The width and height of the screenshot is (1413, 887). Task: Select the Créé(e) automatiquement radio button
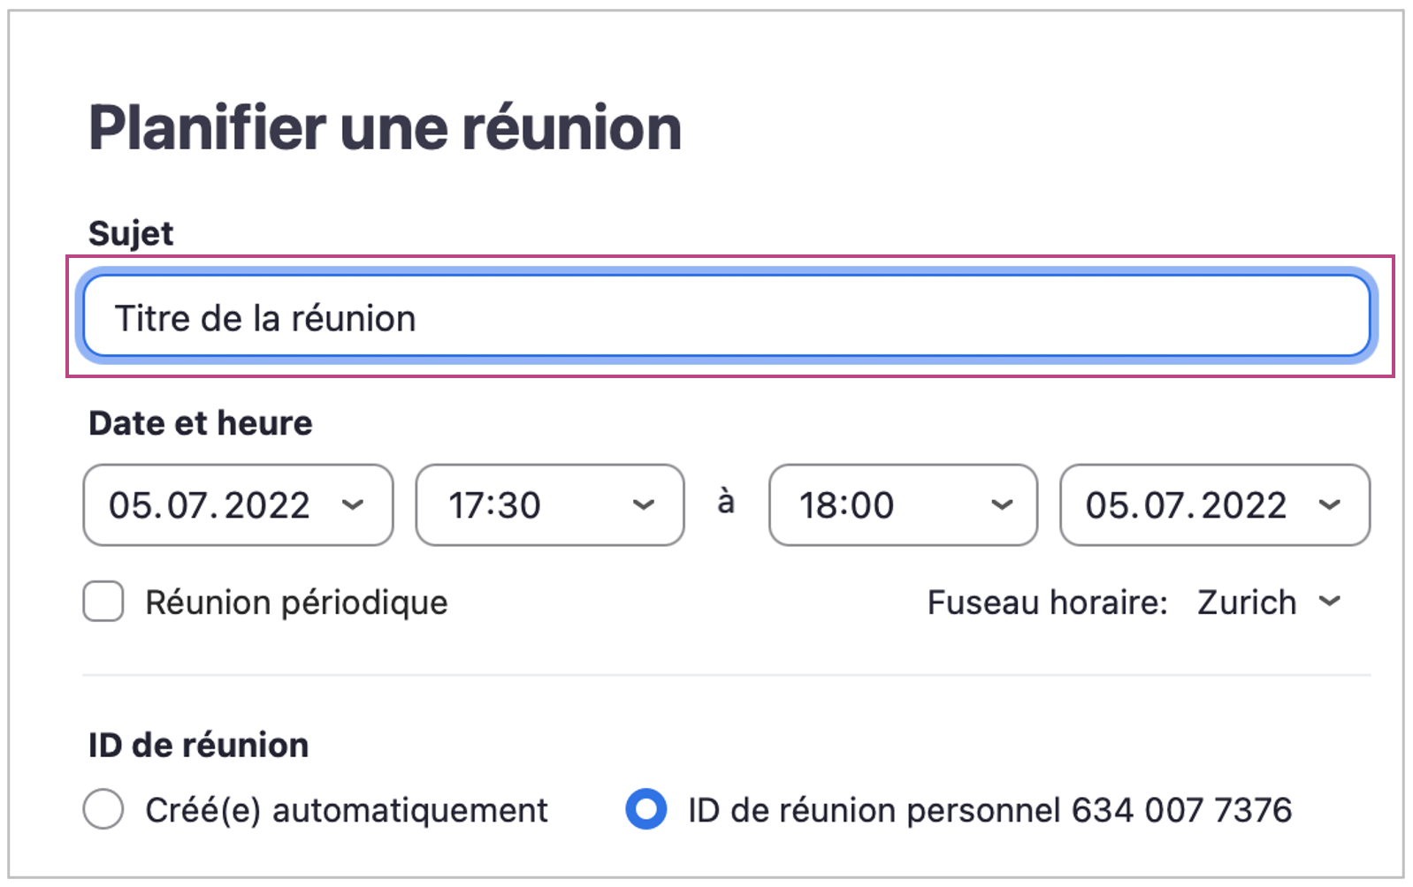point(103,809)
